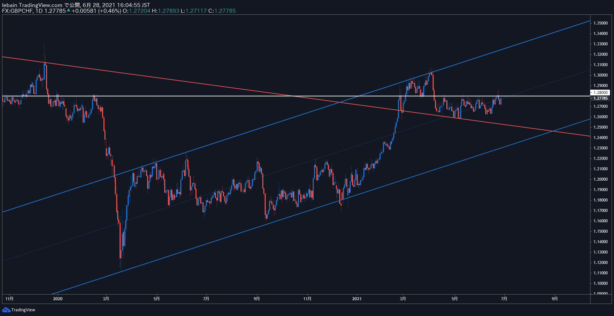Click the high price H:1.27893
The width and height of the screenshot is (614, 316).
tap(166, 11)
